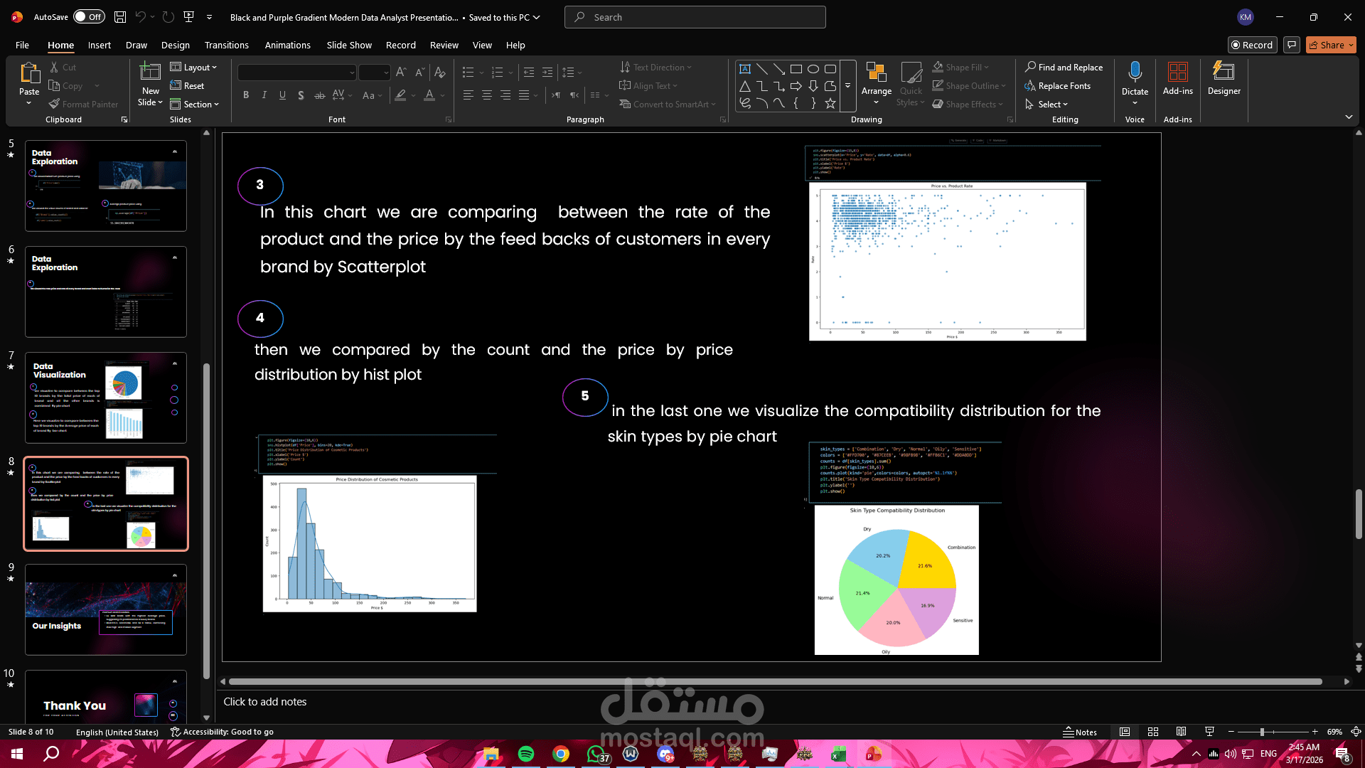
Task: Open Spotify from the taskbar
Action: pyautogui.click(x=526, y=754)
